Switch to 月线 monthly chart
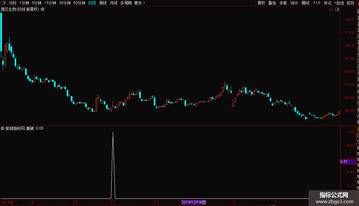Image resolution: width=359 pixels, height=206 pixels. pyautogui.click(x=113, y=3)
